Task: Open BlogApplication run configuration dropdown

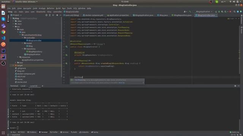Action: pos(204,12)
